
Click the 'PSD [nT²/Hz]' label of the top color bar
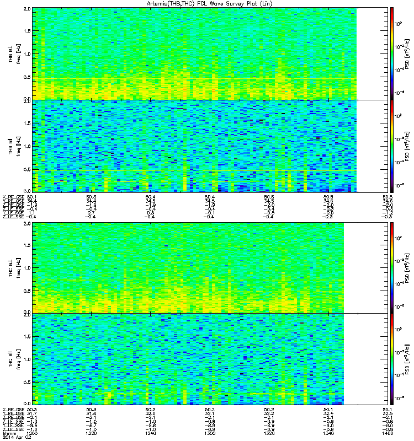point(407,54)
